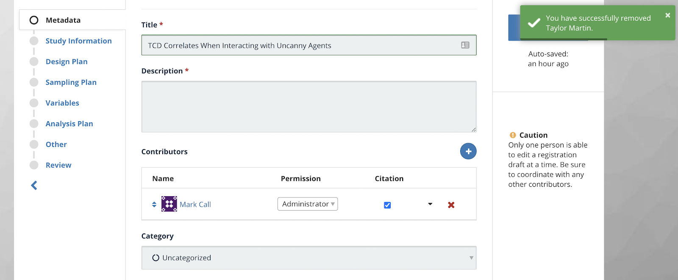
Task: Uncheck the Citation checkbox for Mark Call
Action: point(387,205)
